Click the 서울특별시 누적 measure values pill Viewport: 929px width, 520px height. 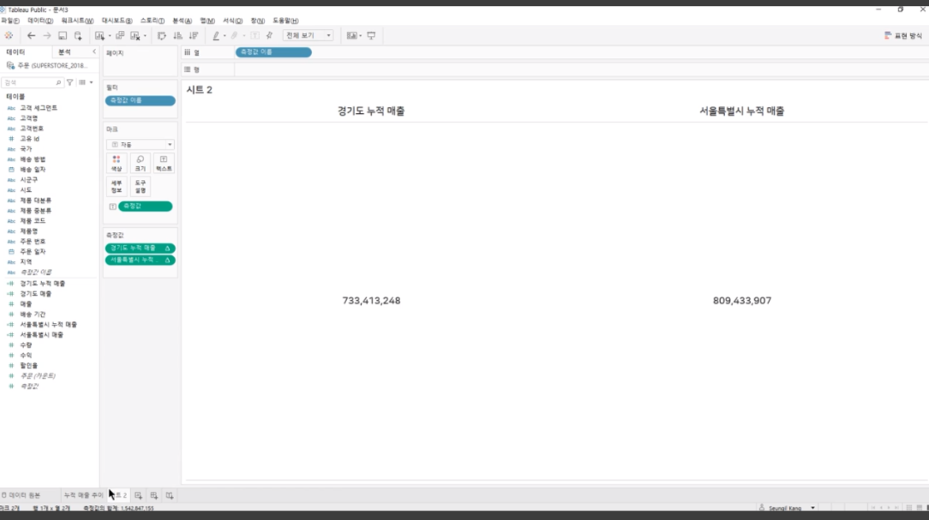coord(141,260)
